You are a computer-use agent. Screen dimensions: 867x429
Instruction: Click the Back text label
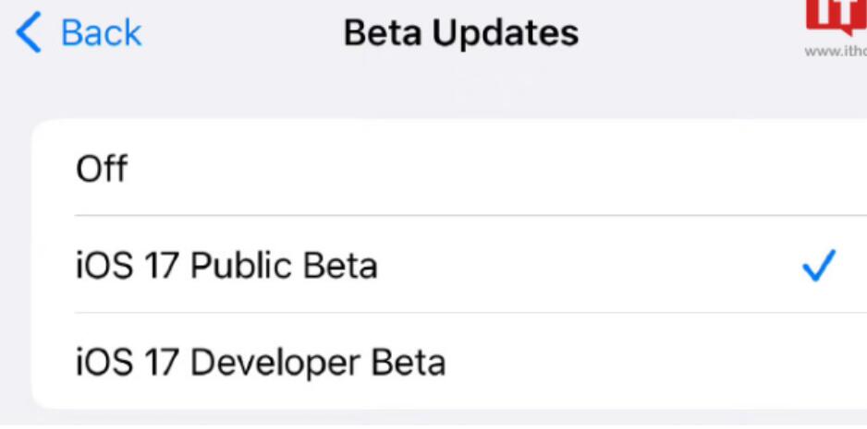point(101,33)
